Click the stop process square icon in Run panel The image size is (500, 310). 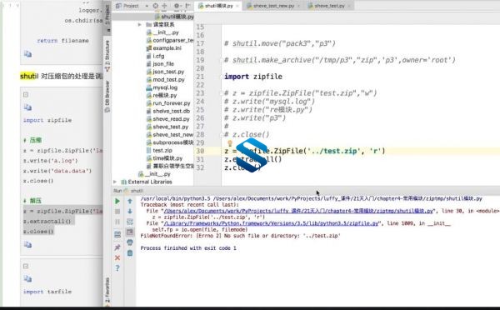[x=117, y=212]
